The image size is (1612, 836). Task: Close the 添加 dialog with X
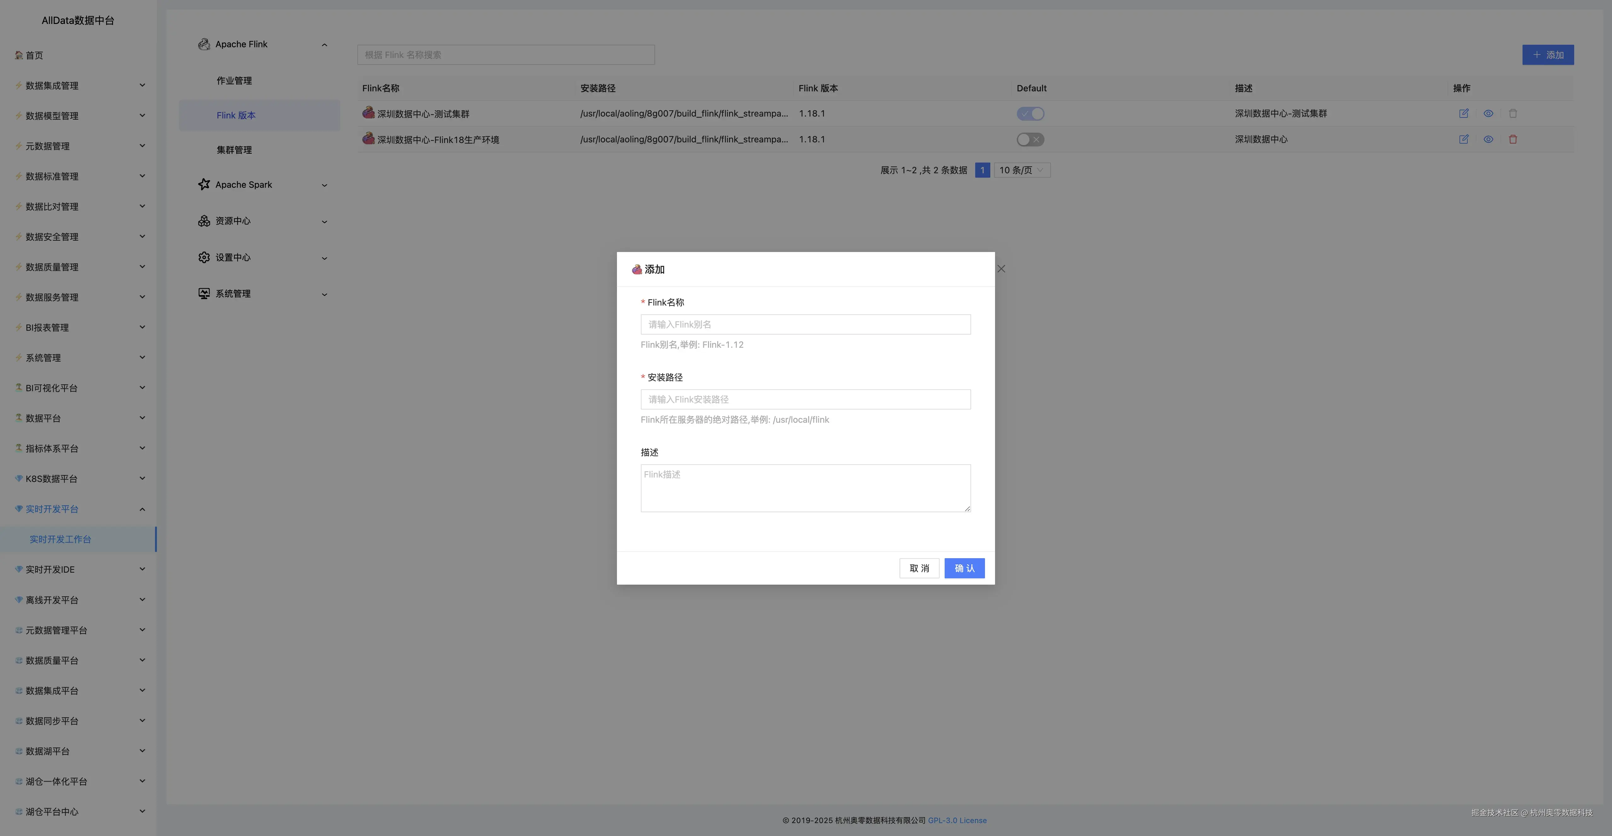pos(1001,269)
